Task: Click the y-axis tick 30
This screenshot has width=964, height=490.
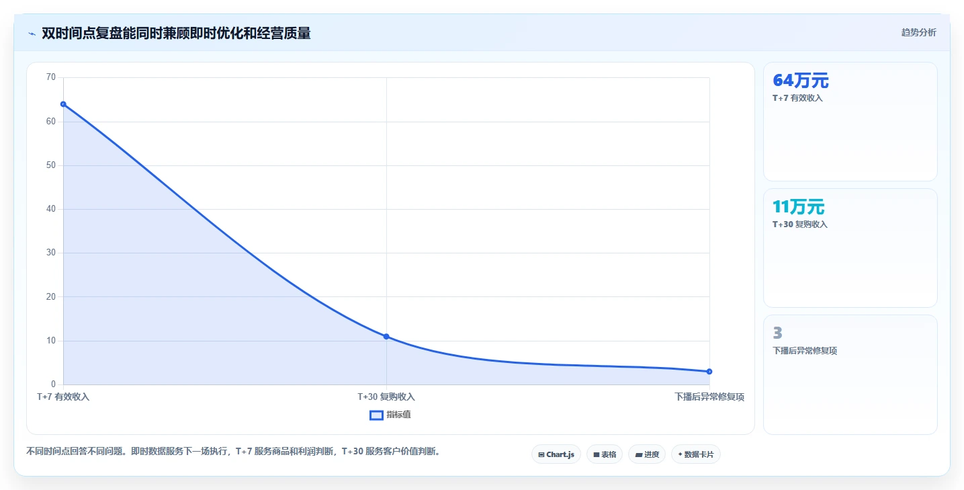Action: click(x=51, y=253)
